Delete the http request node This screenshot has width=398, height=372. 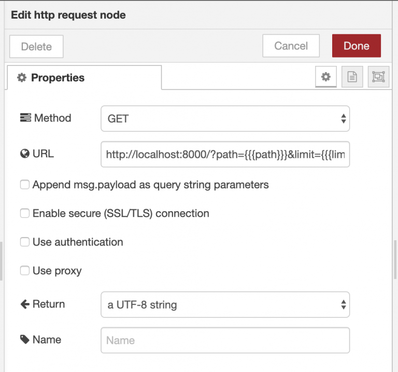[x=36, y=47]
